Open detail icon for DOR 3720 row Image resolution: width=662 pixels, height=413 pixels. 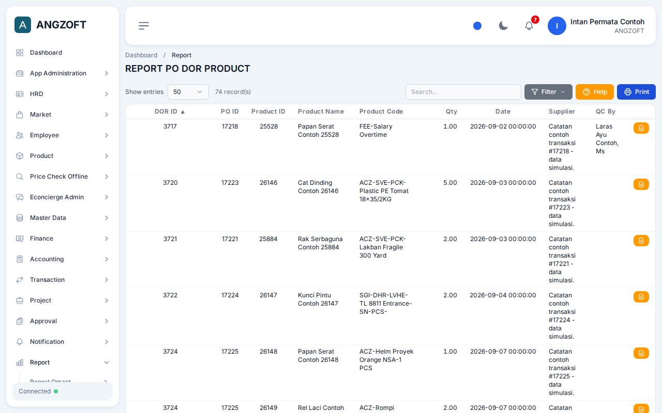tap(641, 184)
